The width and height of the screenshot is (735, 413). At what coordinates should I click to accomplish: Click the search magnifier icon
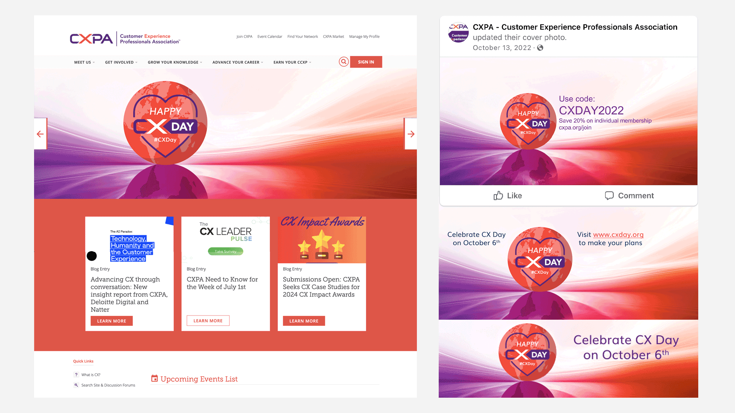pos(344,62)
